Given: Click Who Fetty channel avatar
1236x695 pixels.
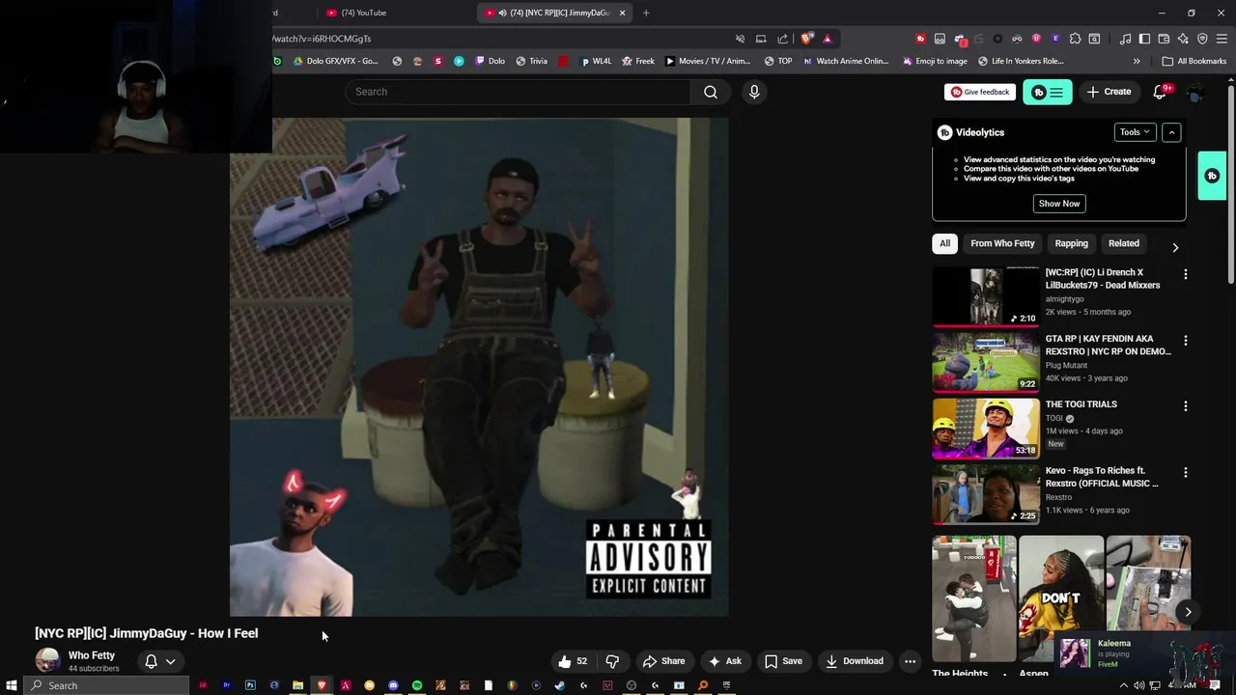Looking at the screenshot, I should click(47, 660).
